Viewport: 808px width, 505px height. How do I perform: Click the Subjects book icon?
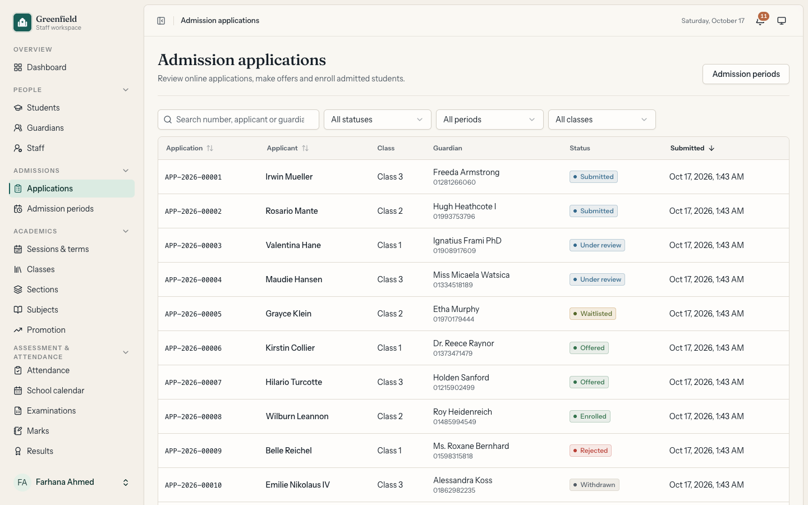tap(18, 310)
